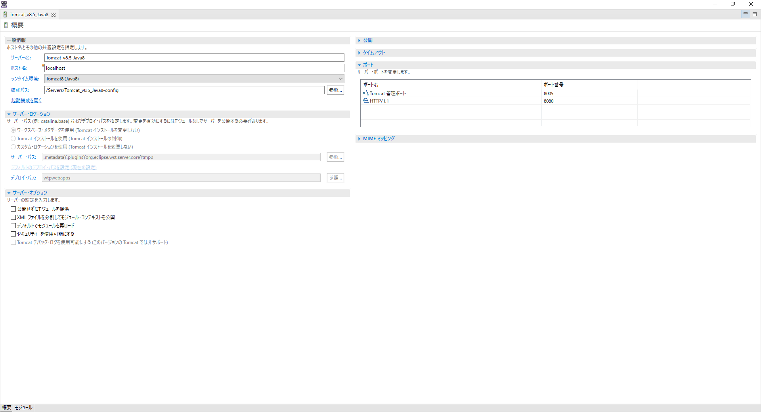This screenshot has width=761, height=412.
Task: Open the ランタイム環境 combo box
Action: (194, 79)
